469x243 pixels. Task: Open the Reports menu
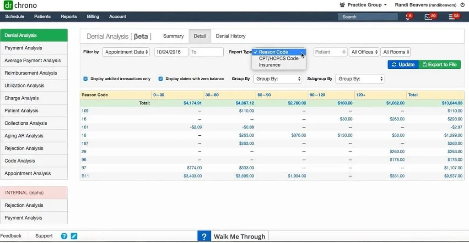69,17
